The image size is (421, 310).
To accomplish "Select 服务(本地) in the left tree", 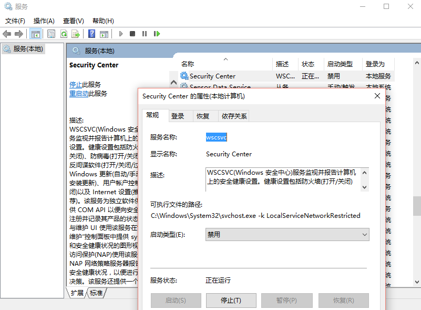I will coord(28,49).
